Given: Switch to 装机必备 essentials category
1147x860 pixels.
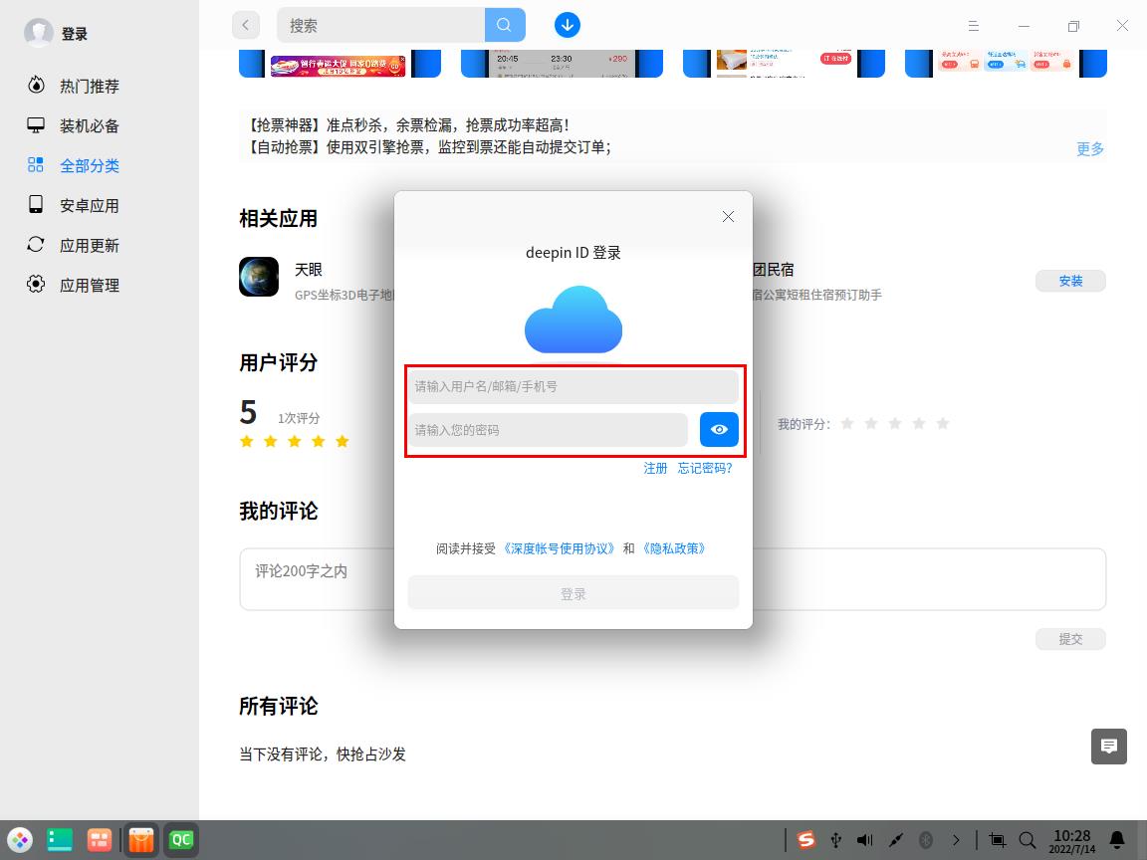Looking at the screenshot, I should click(88, 125).
